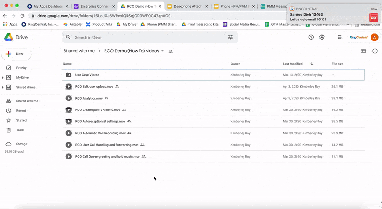Viewport: 382px width, 209px height.
Task: Reverse sort direction arrow on Last modified
Action: pyautogui.click(x=312, y=64)
